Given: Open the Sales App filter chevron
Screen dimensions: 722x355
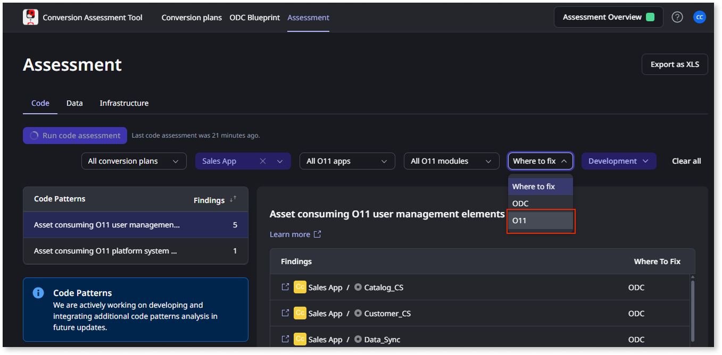Looking at the screenshot, I should pos(280,161).
